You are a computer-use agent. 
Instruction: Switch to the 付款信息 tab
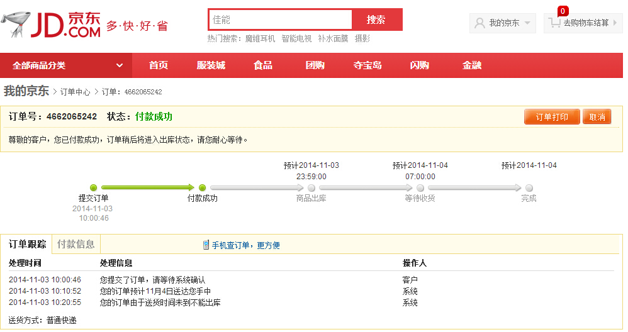[76, 244]
